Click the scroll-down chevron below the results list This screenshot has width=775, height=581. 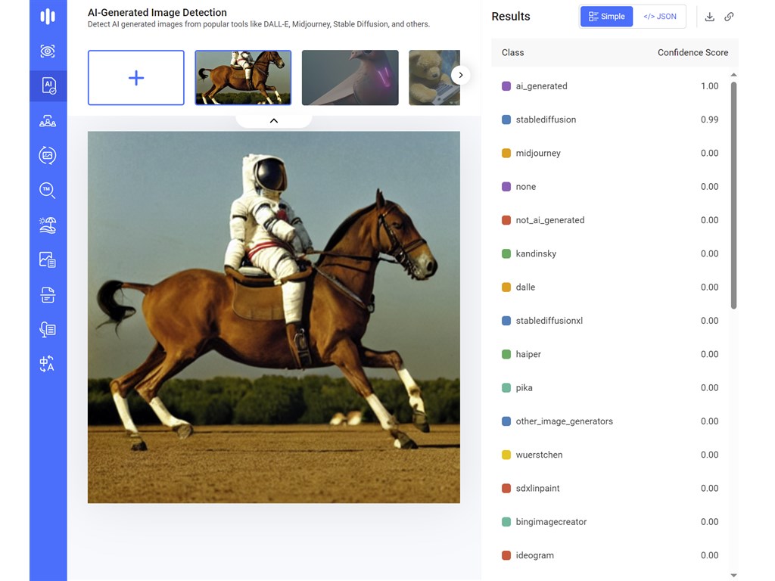732,573
